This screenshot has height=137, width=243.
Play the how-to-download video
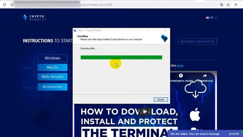[145, 112]
